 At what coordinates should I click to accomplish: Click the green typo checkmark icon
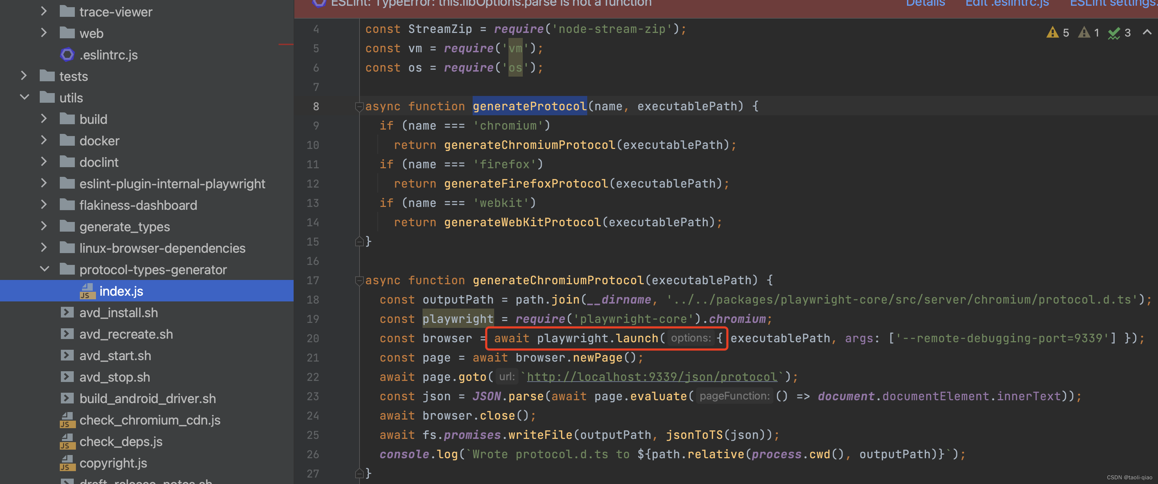coord(1114,33)
